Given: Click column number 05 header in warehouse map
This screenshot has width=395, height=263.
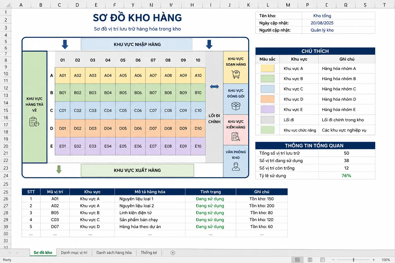Looking at the screenshot, I should pyautogui.click(x=123, y=60).
